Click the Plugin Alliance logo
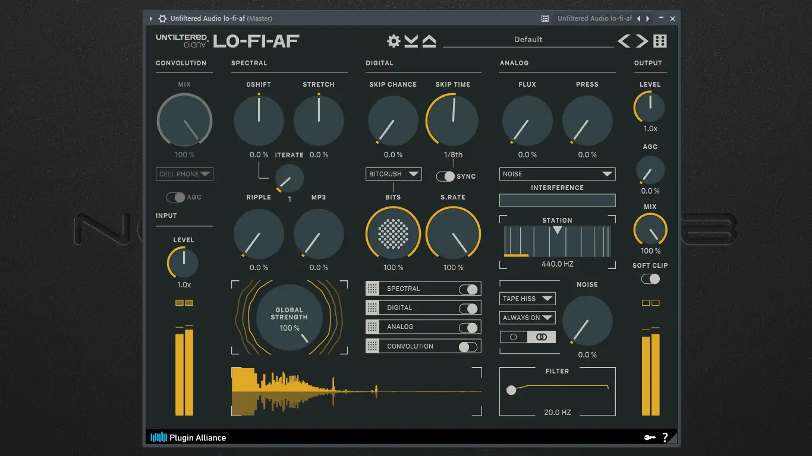The image size is (812, 456). pyautogui.click(x=188, y=438)
